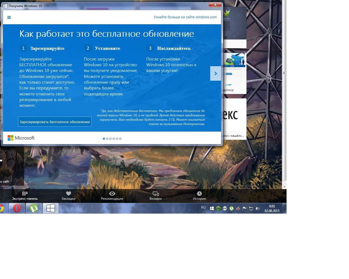349x279 pixels.
Task: Open the green round tray icon
Action: (218, 208)
